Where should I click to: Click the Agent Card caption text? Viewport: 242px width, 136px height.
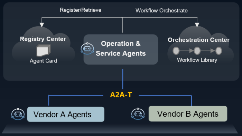click(x=43, y=61)
